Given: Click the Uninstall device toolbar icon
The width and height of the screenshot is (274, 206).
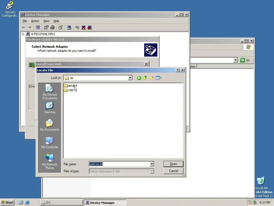Looking at the screenshot, I should tap(83, 28).
